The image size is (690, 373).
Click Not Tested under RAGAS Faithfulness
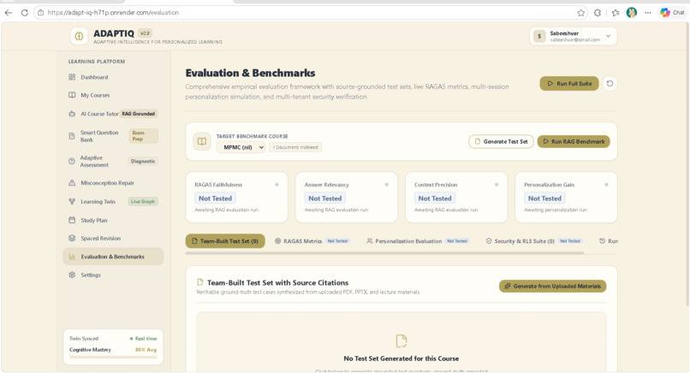pos(215,198)
